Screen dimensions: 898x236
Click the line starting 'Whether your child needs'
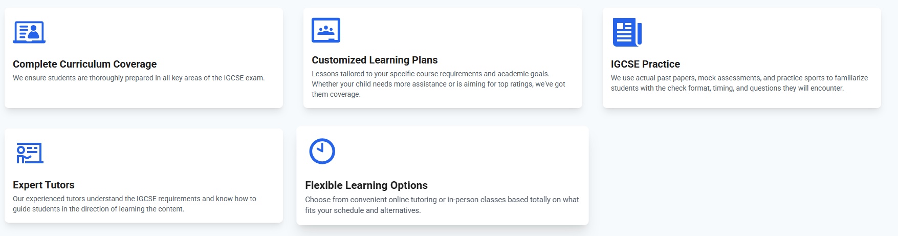pos(439,84)
